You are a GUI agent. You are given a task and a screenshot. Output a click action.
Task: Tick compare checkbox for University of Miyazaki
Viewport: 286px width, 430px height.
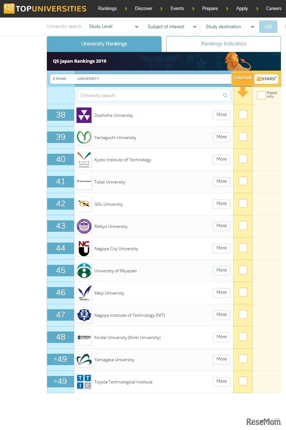click(243, 270)
